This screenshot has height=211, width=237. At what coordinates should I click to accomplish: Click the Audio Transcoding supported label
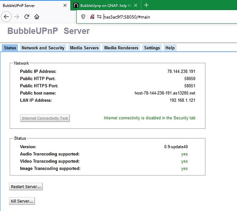pyautogui.click(x=50, y=154)
